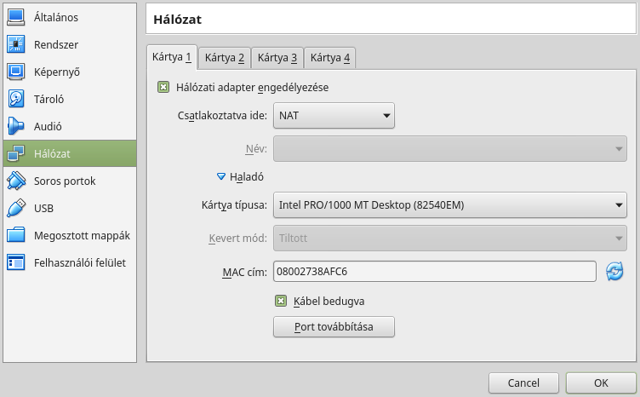Switch to the Kártya 4 tab
This screenshot has width=640, height=397.
coord(330,58)
